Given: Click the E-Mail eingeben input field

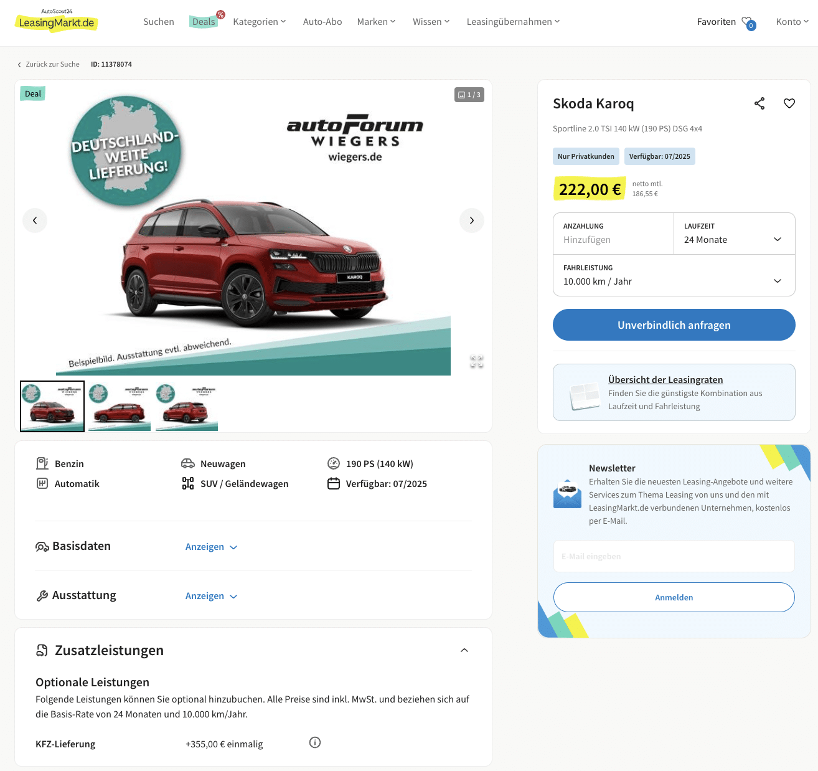Looking at the screenshot, I should tap(674, 556).
